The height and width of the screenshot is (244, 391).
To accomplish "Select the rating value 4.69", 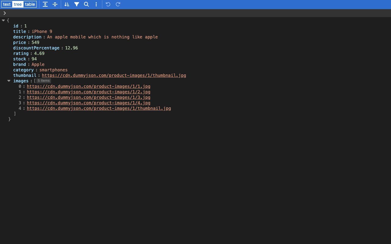I will (39, 53).
